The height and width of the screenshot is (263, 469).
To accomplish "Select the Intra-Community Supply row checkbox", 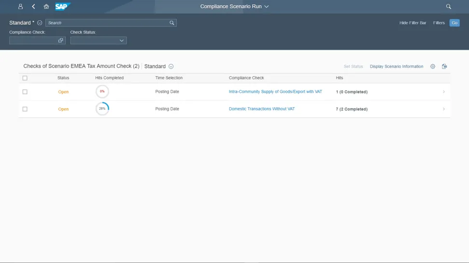I will tap(25, 92).
